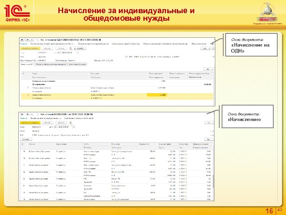This screenshot has width=286, height=215.
Task: Open the second navigation link after Главное in the upper window
Action: tap(52, 44)
